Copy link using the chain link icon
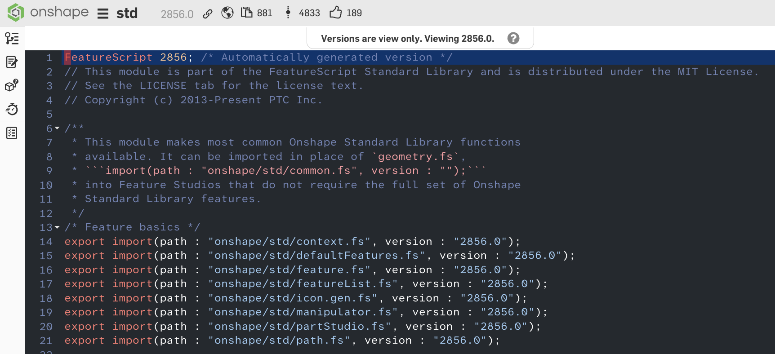This screenshot has height=354, width=775. point(208,13)
